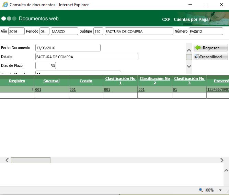Click the Subtipo field with 110
Screen dimensions: 229x195
pos(98,31)
